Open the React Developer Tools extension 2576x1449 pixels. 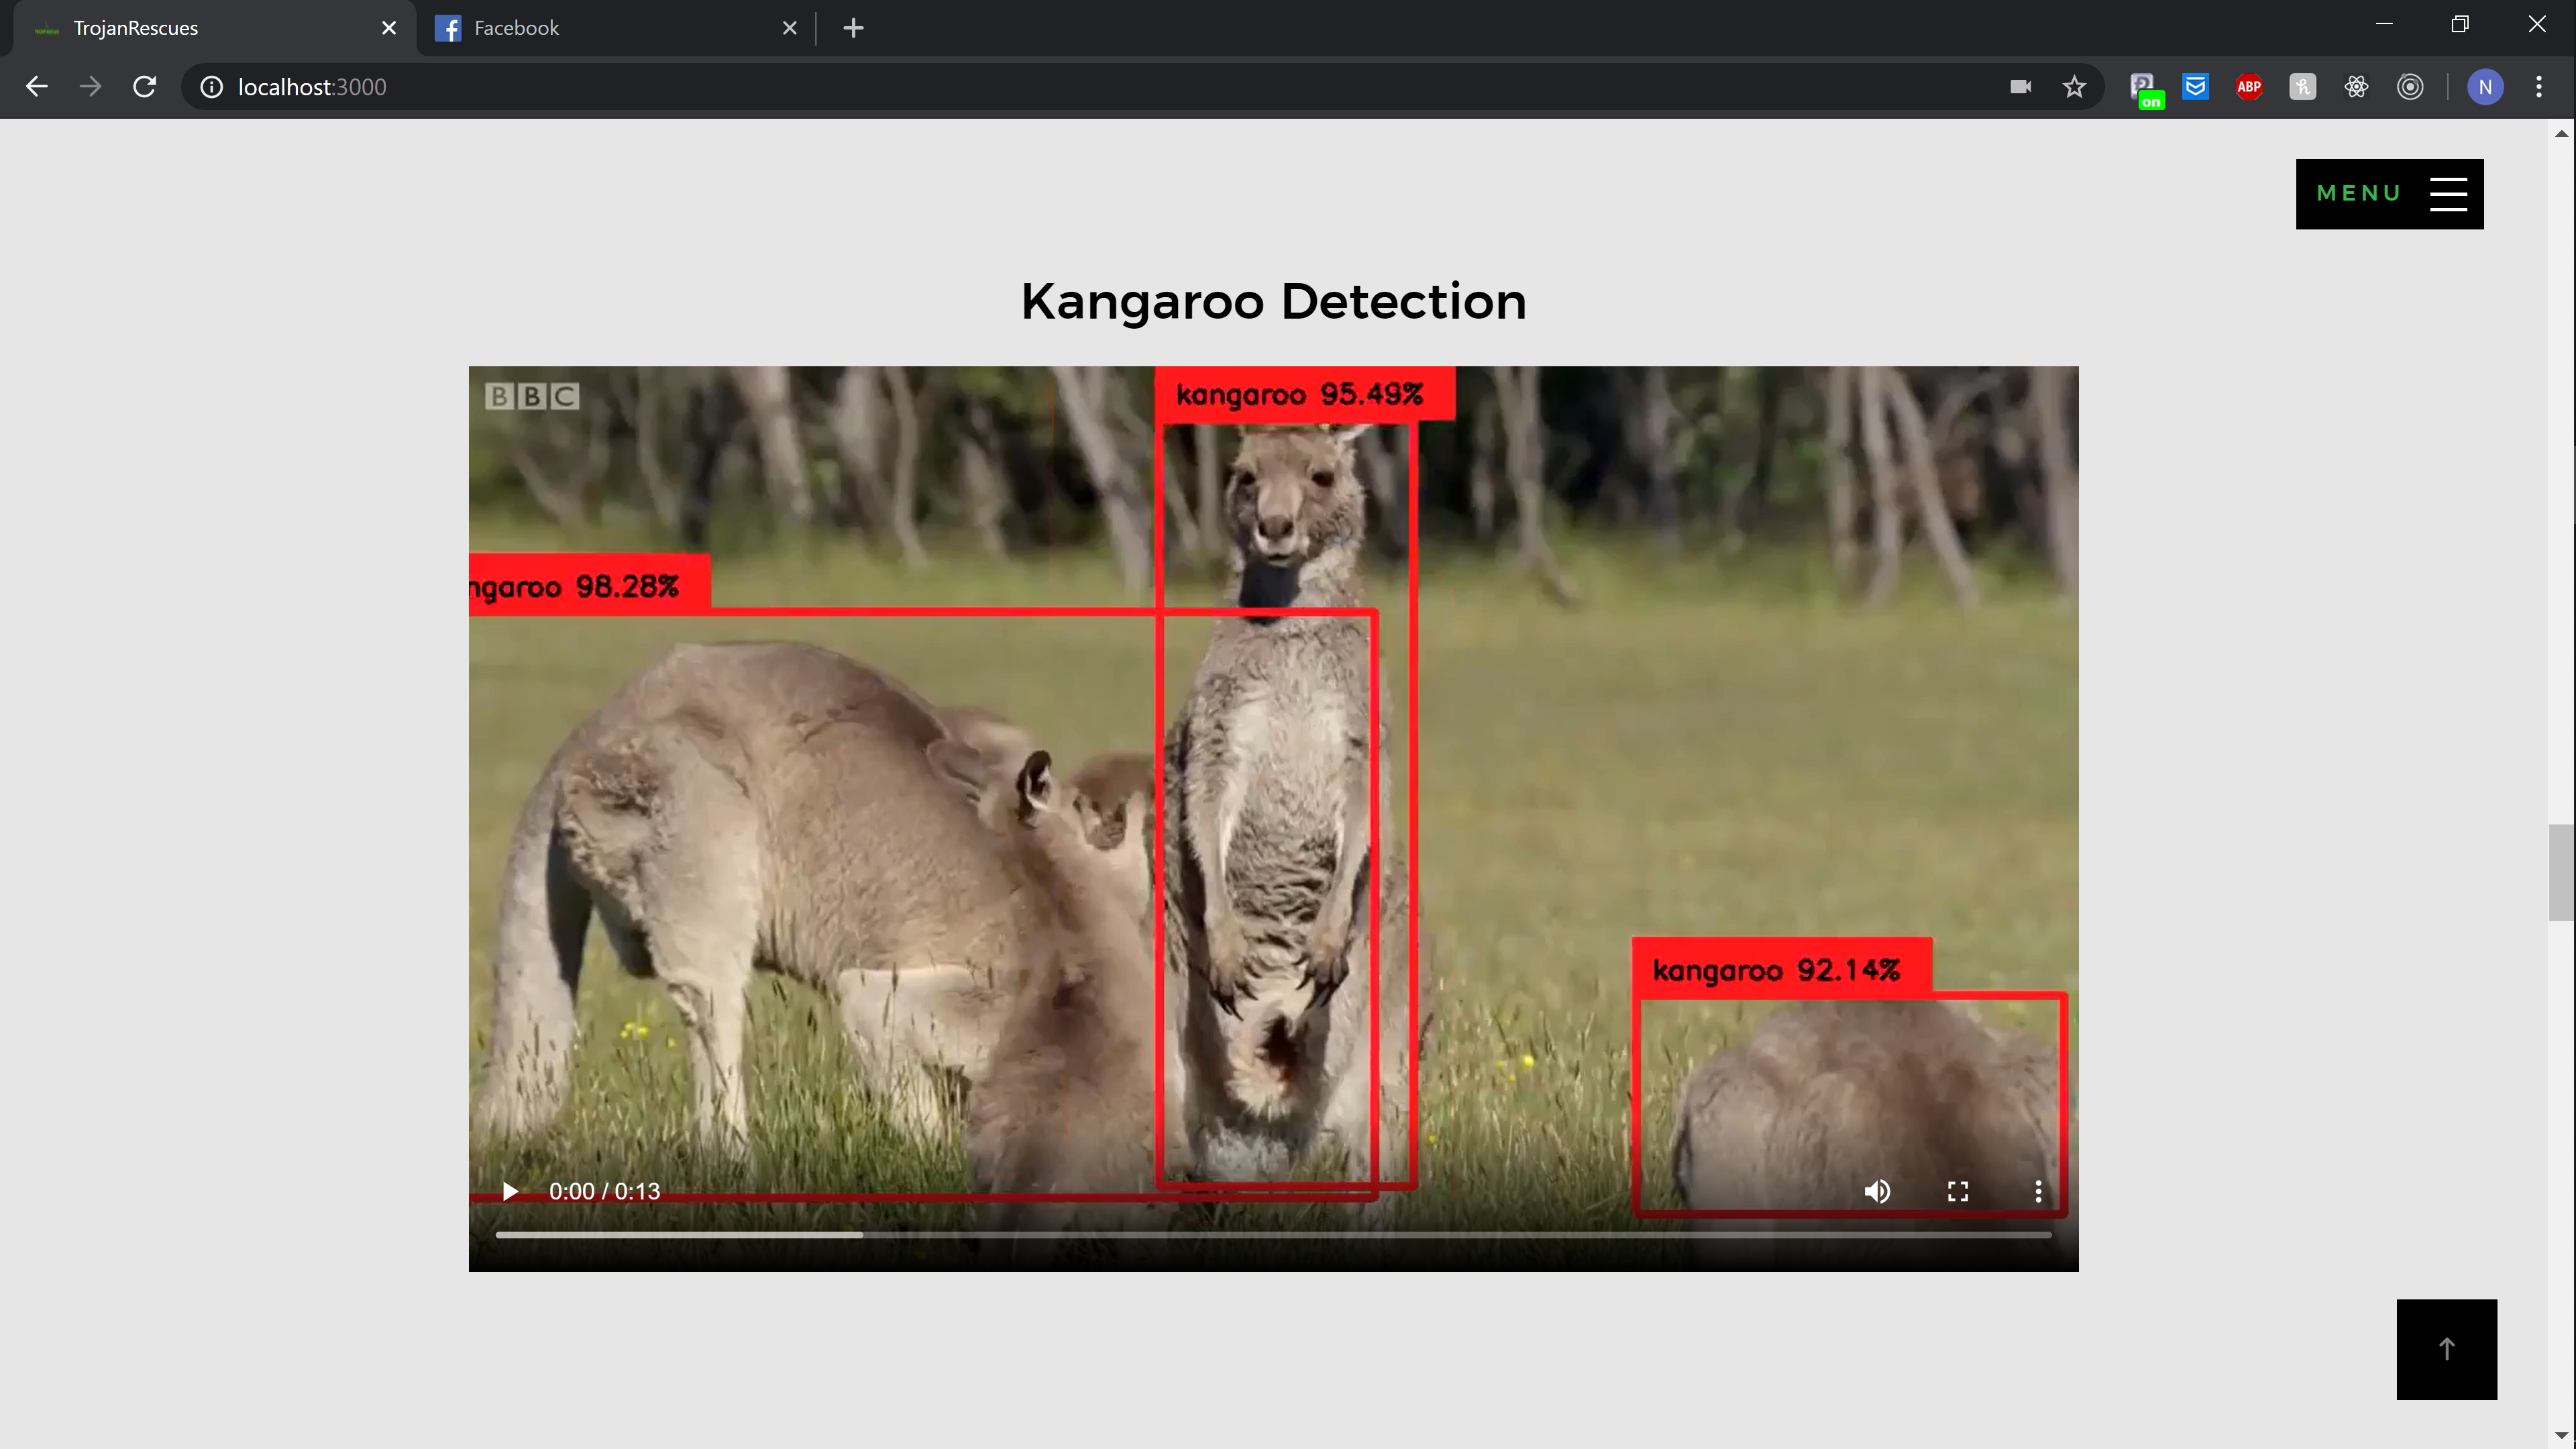(2356, 87)
